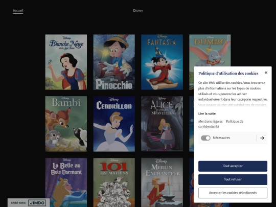276x207 pixels.
Task: Open the Disney menu item
Action: [138, 11]
